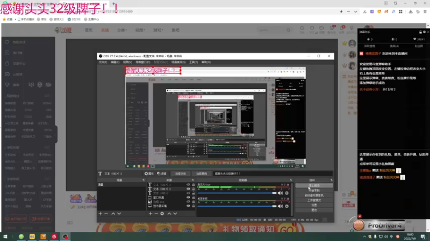
Task: Open the OBS View (视图) menu
Action: pos(127,62)
